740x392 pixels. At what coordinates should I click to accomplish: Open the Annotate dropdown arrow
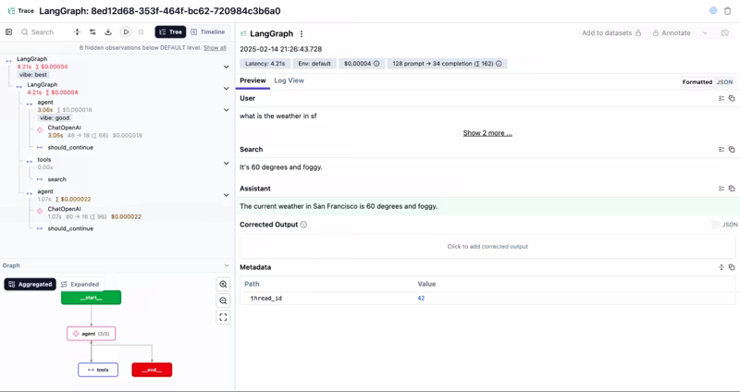point(705,33)
